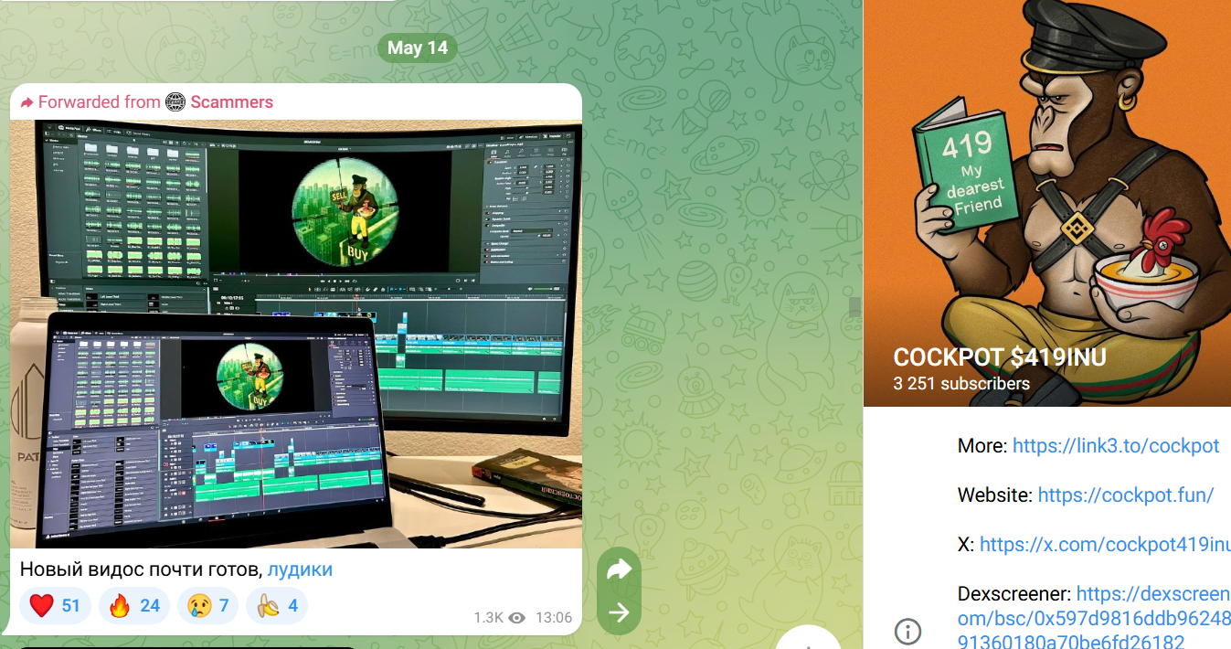Click the COCKPOT $419INU channel title
Viewport: 1231px width, 649px height.
(1000, 357)
